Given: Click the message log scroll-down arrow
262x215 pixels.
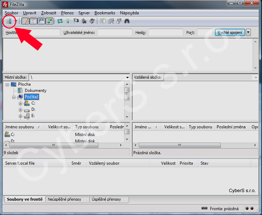Looking at the screenshot, I should 255,68.
